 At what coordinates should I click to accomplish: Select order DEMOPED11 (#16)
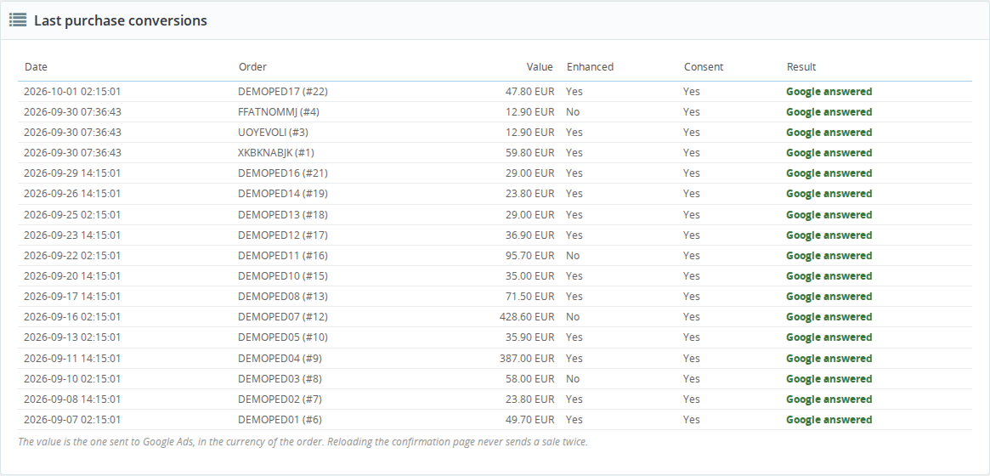point(283,256)
